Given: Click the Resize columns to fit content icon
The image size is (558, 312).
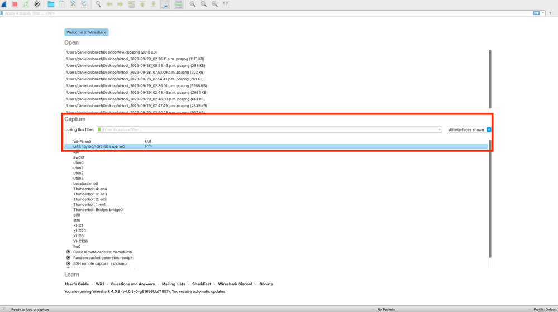Looking at the screenshot, I should pyautogui.click(x=226, y=4).
